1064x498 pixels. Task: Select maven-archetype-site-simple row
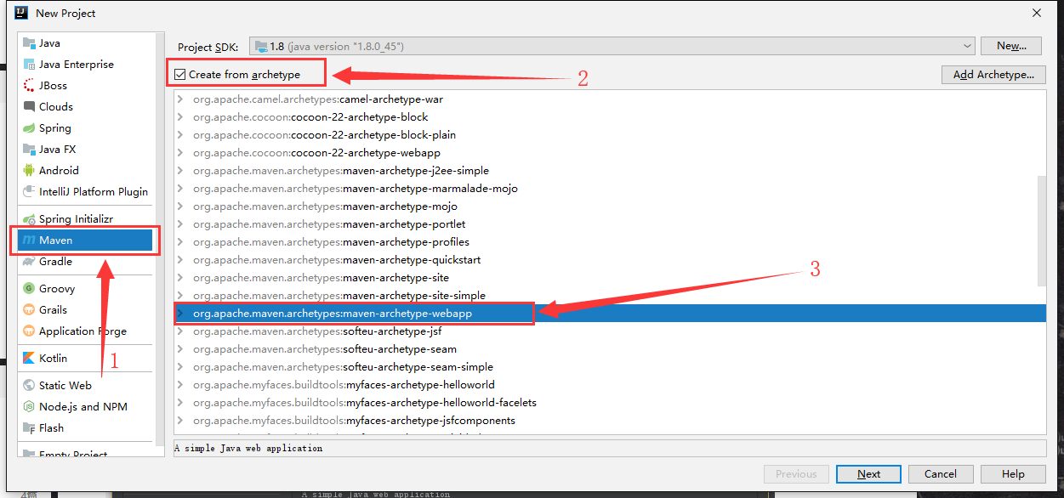coord(606,296)
